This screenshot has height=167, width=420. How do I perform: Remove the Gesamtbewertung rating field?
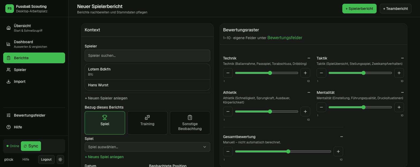[x=342, y=137]
